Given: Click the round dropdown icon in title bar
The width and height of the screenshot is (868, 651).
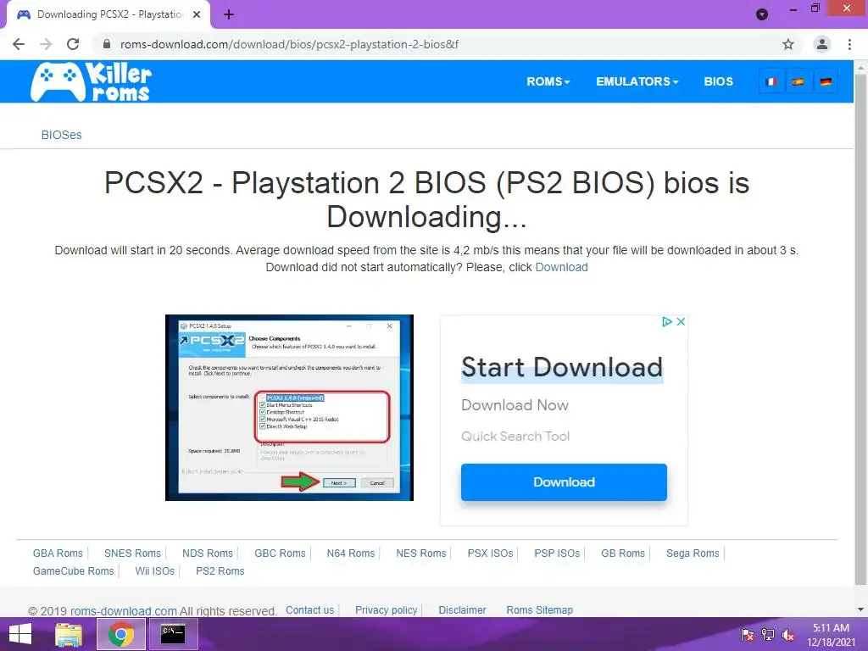Looking at the screenshot, I should click(x=762, y=14).
